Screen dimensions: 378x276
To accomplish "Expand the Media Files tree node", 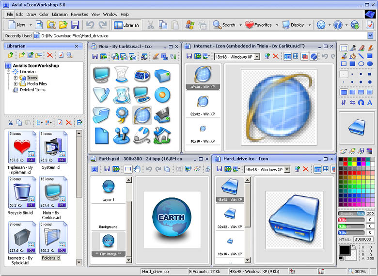I will (x=16, y=84).
